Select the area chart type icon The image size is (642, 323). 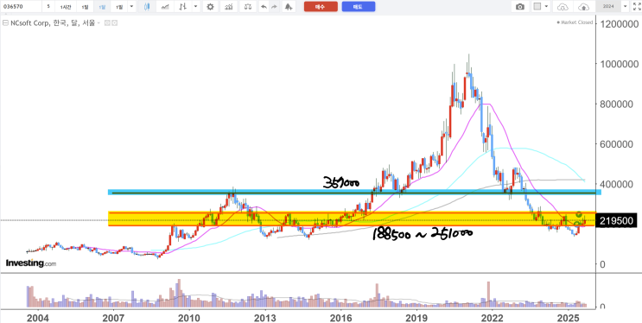tap(165, 7)
